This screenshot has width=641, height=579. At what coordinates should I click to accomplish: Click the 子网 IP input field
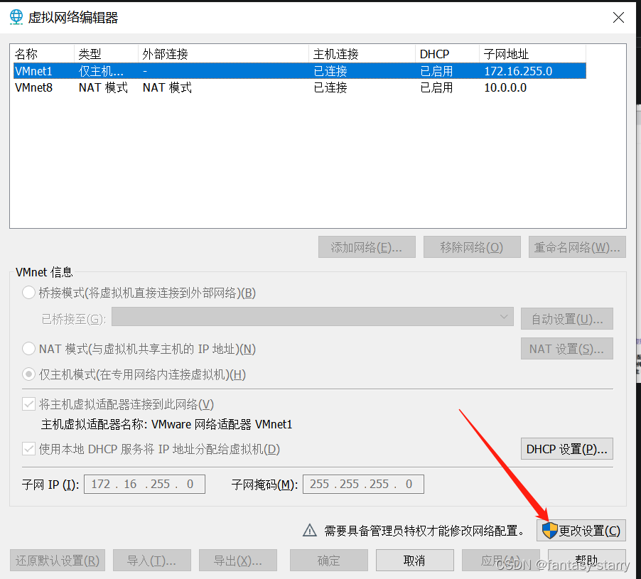[144, 484]
